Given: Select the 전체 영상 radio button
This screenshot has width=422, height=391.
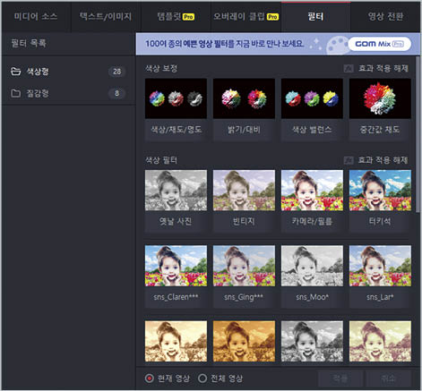Looking at the screenshot, I should [202, 378].
